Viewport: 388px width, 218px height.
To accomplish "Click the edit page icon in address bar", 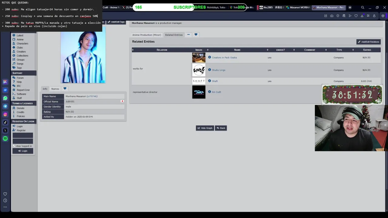I will (326, 16).
